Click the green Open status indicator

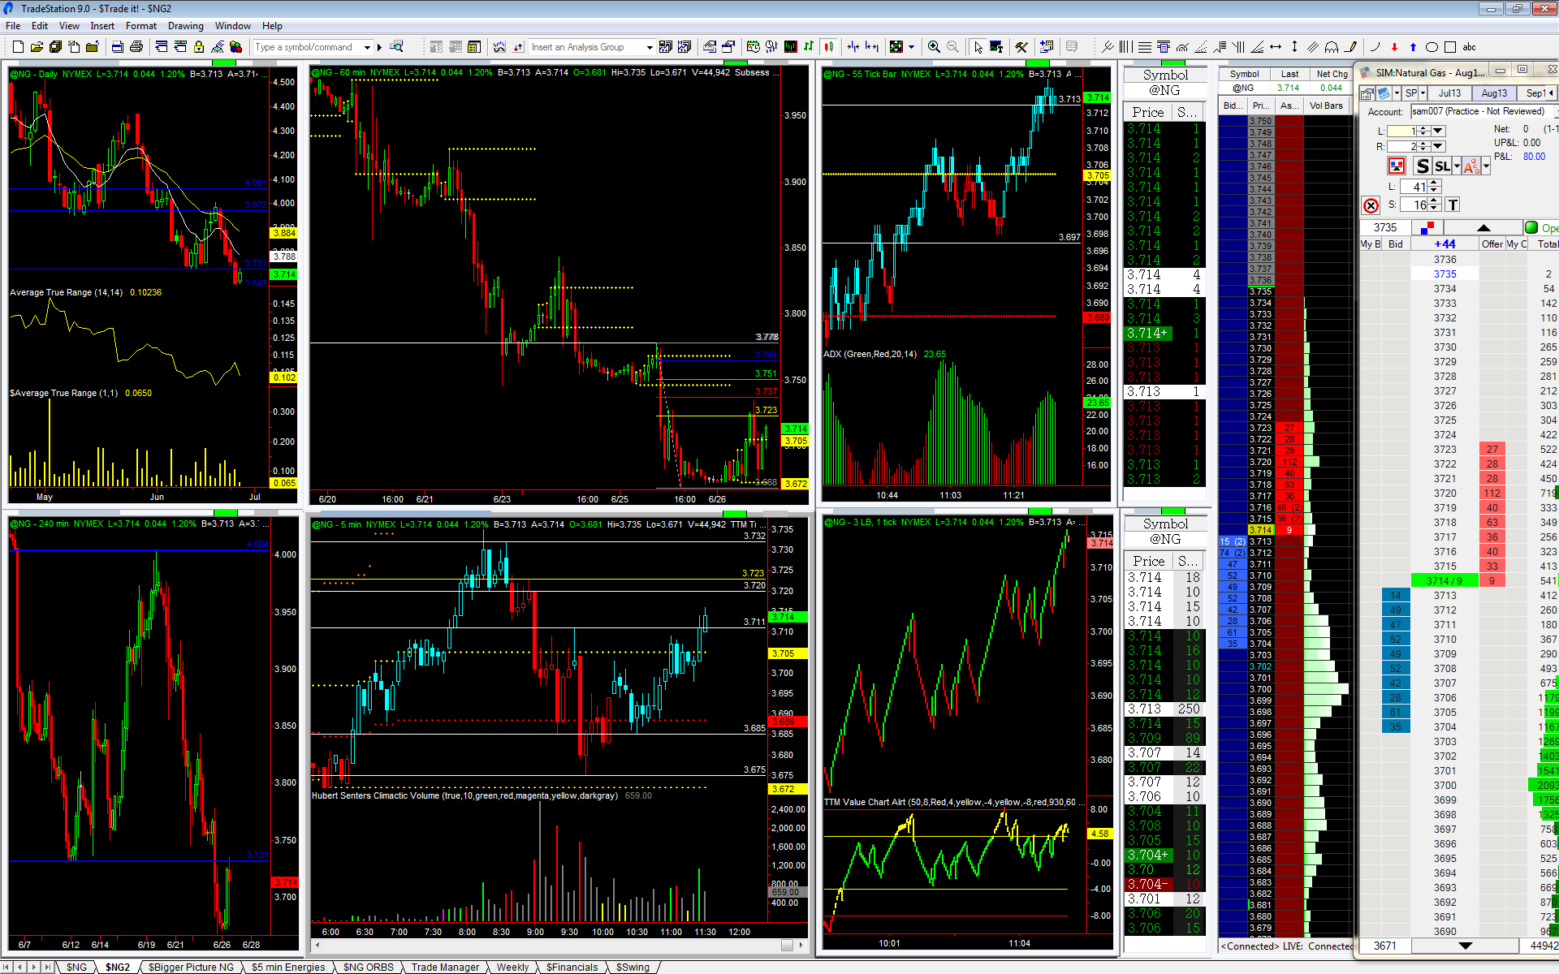pos(1531,227)
